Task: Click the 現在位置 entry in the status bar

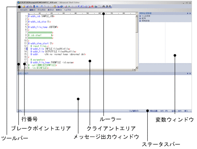Action: click(159, 111)
